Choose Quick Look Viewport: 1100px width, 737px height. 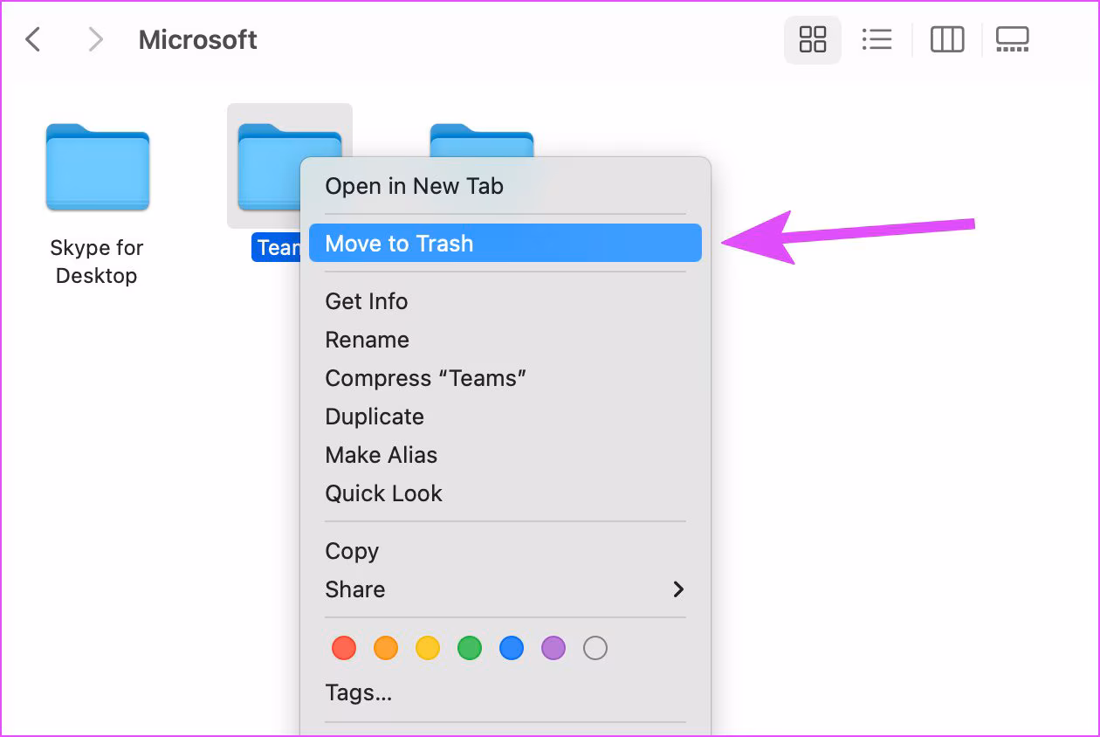(x=505, y=493)
